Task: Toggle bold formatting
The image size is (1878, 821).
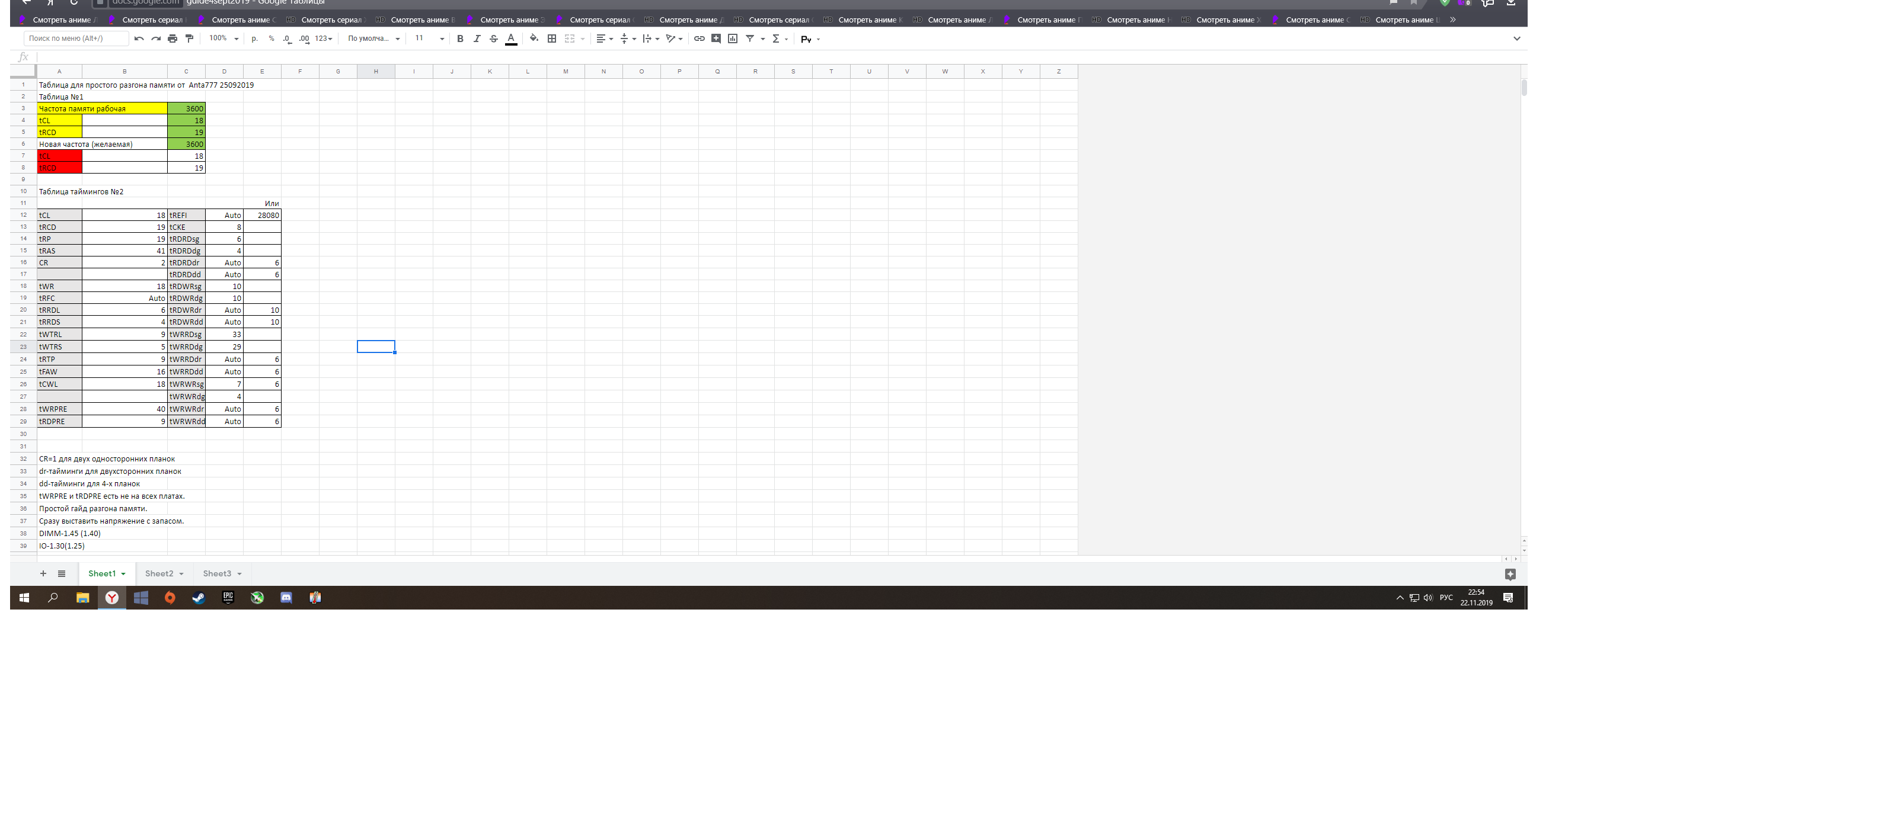Action: pos(460,39)
